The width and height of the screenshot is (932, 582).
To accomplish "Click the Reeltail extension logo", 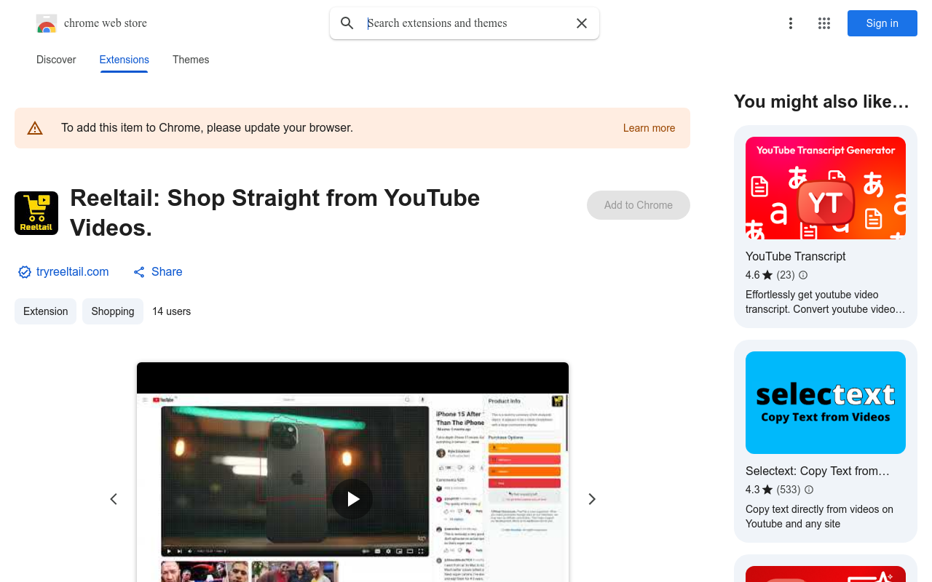I will (x=36, y=213).
